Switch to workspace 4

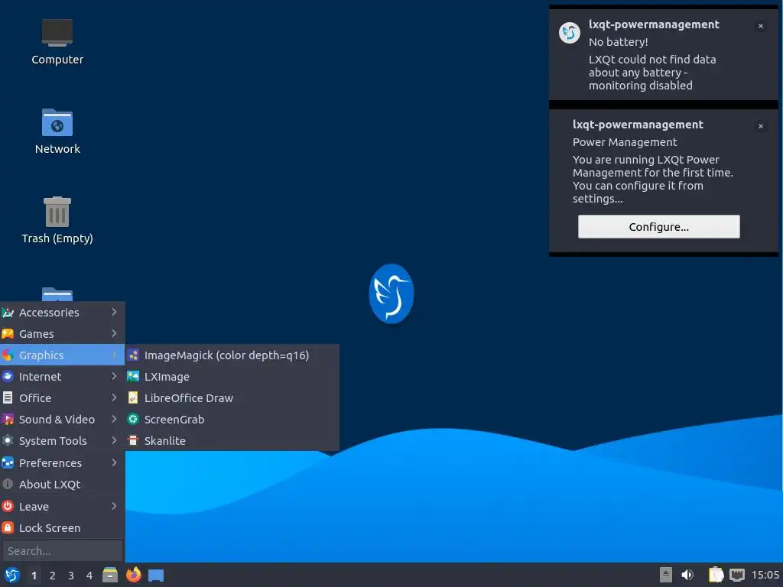pos(89,576)
